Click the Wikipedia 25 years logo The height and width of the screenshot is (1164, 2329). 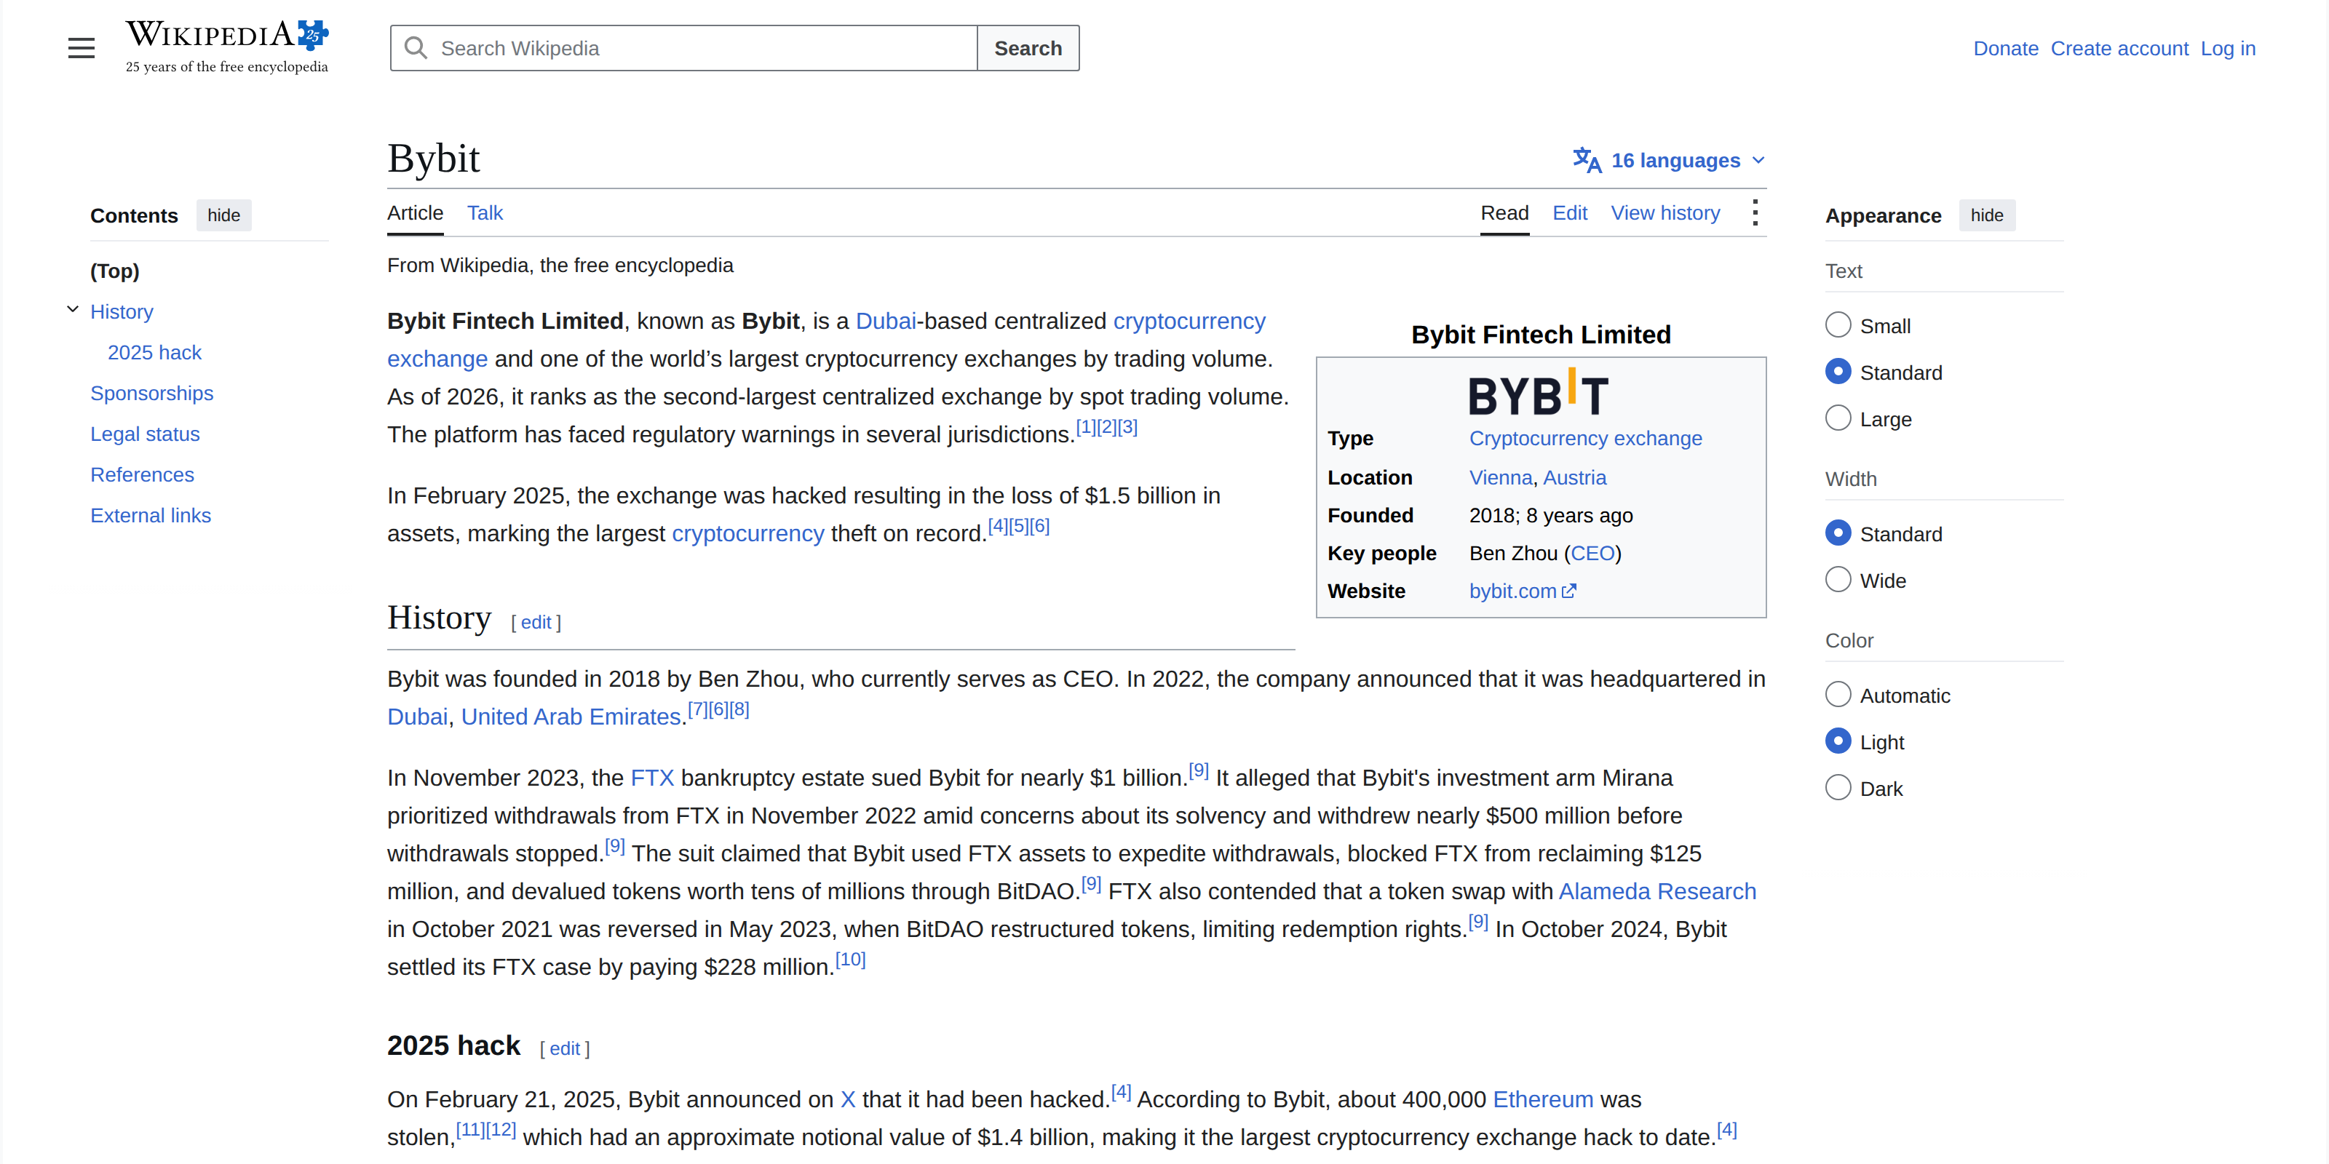coord(227,47)
